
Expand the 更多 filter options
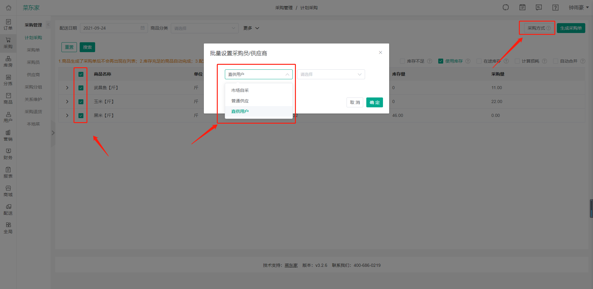pyautogui.click(x=251, y=28)
